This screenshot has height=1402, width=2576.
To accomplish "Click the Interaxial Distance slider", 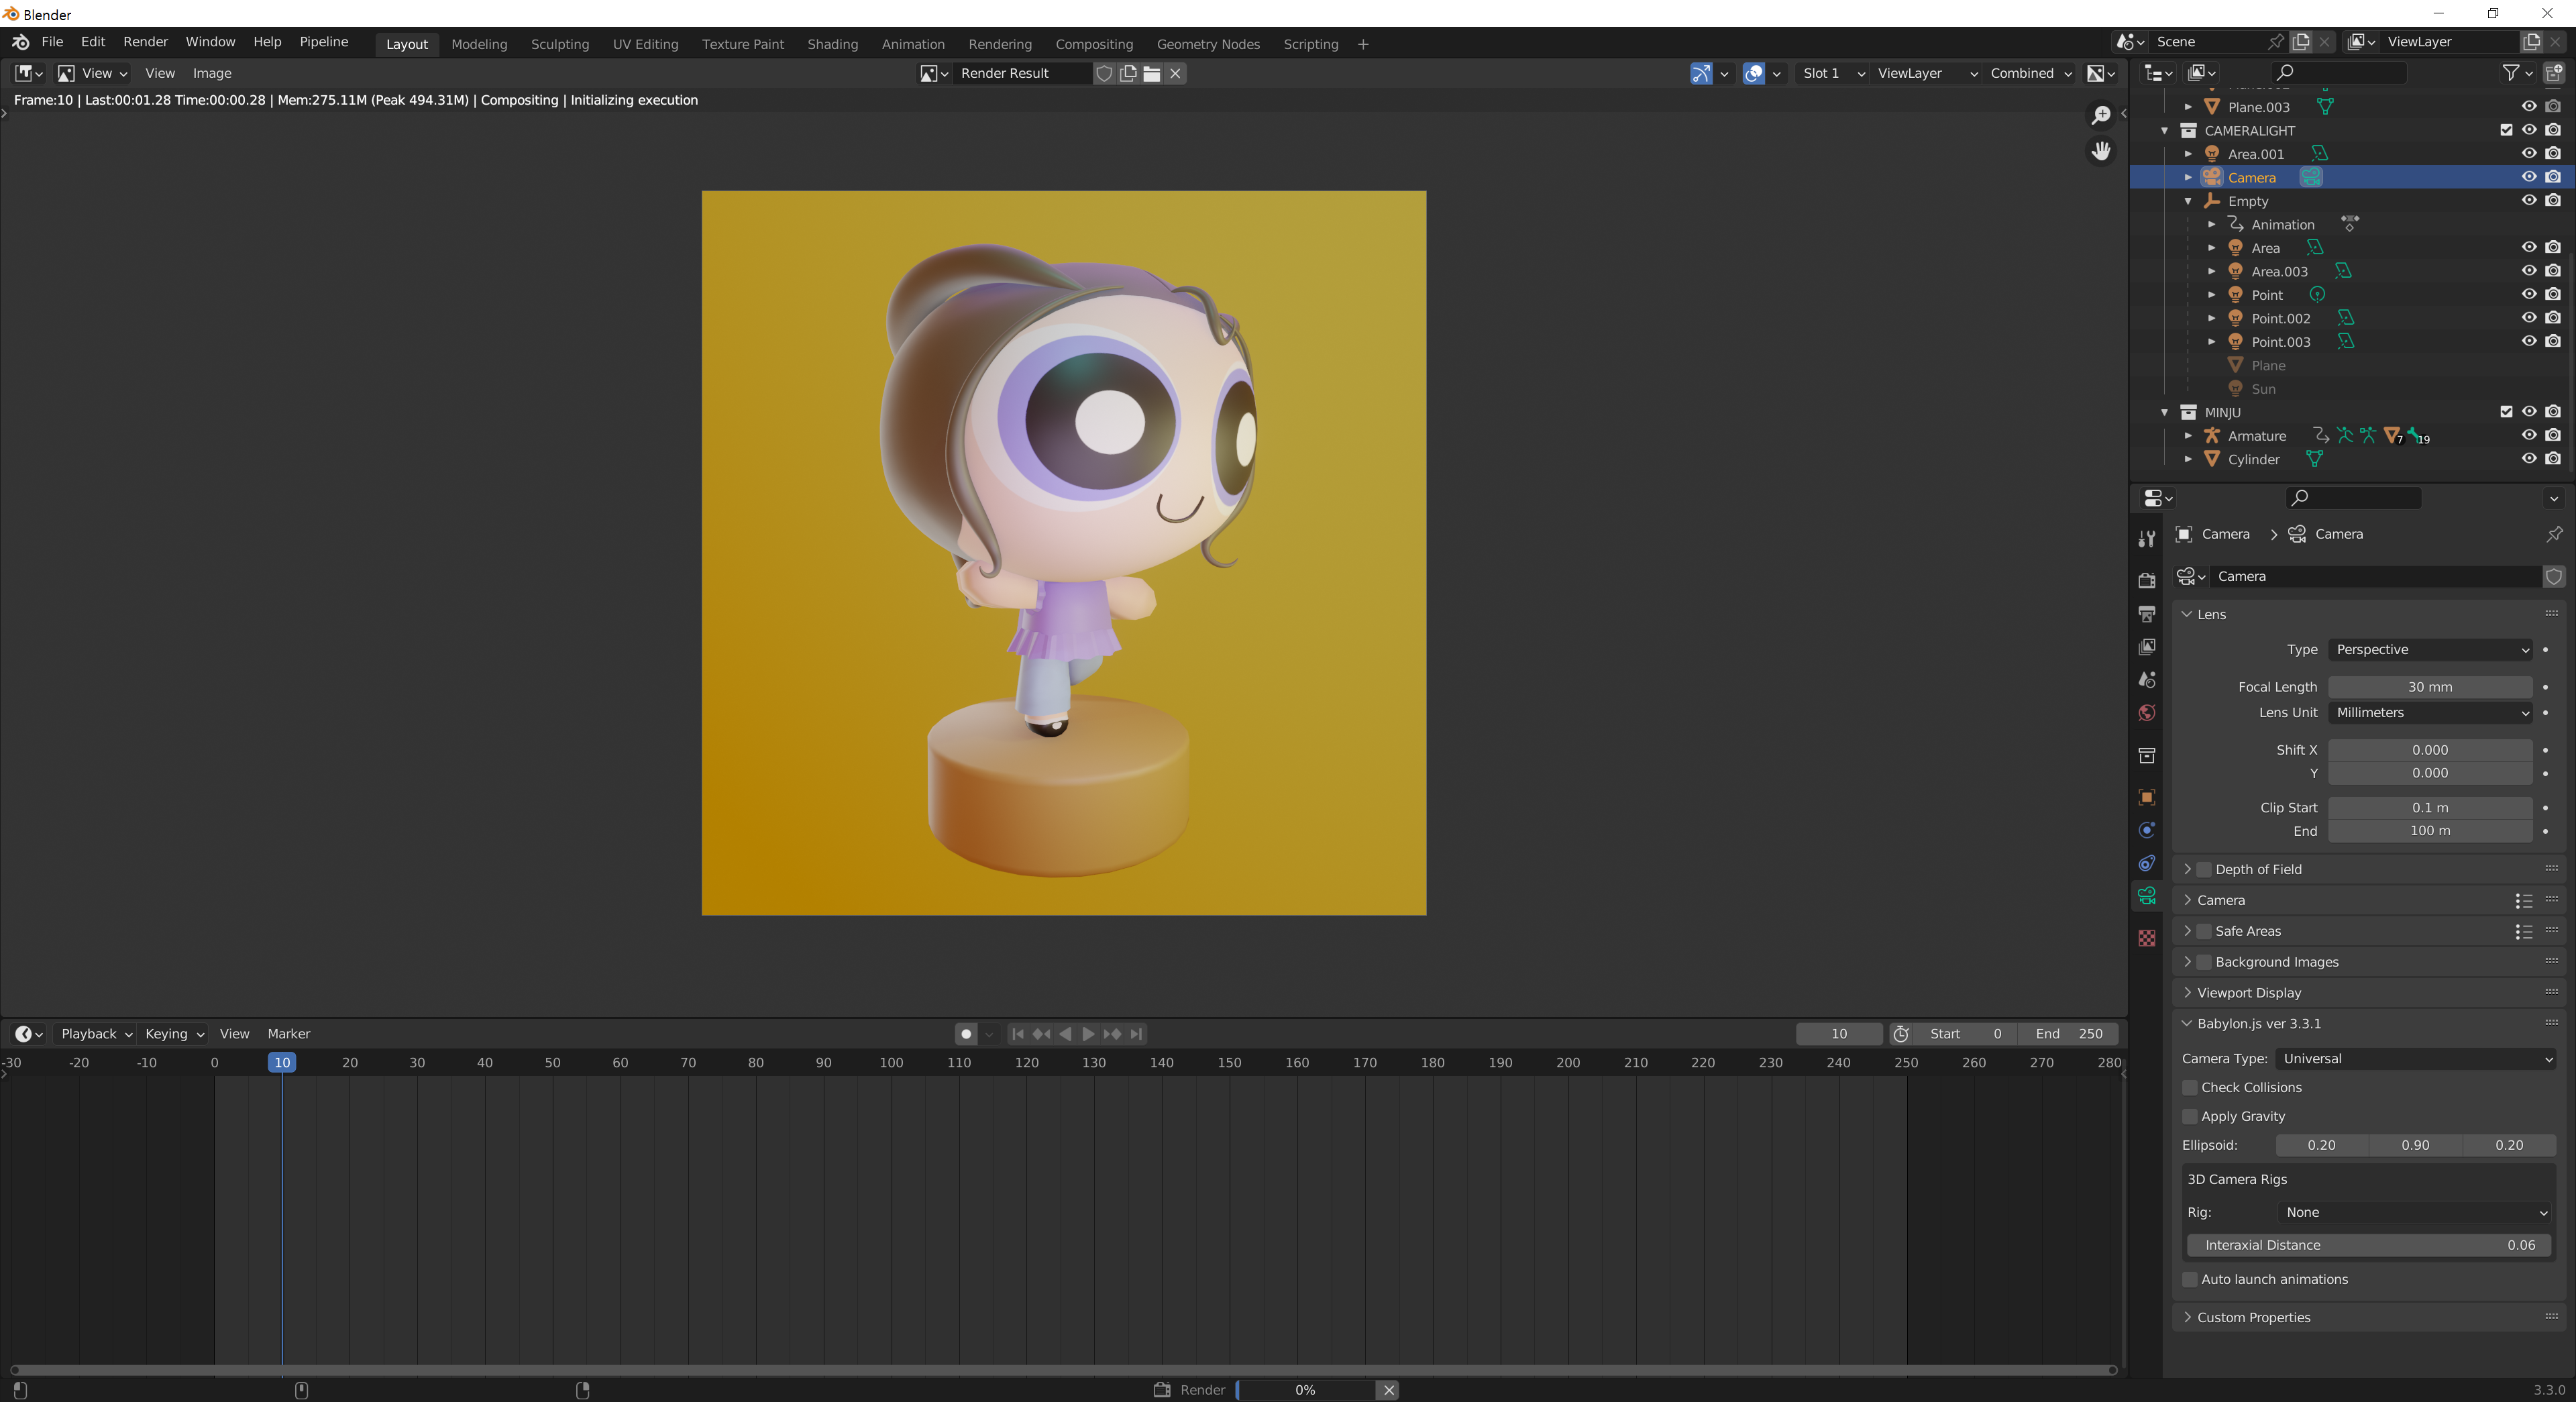I will point(2368,1245).
